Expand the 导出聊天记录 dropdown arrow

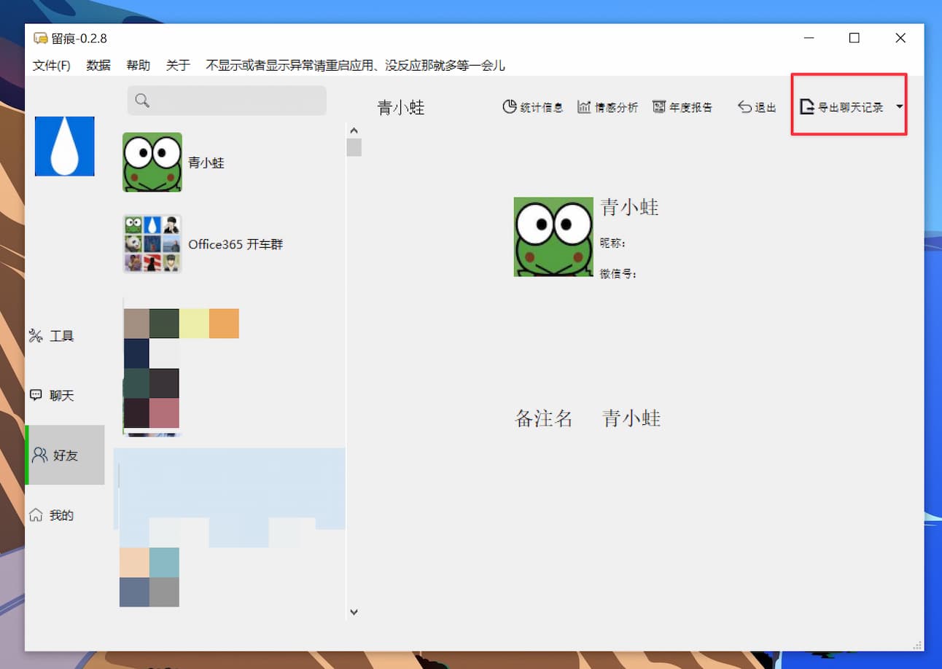tap(899, 106)
